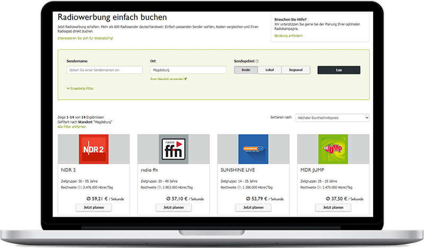Viewport: 424px width, 248px height.
Task: Click the NDR 2 station logo
Action: 93,149
